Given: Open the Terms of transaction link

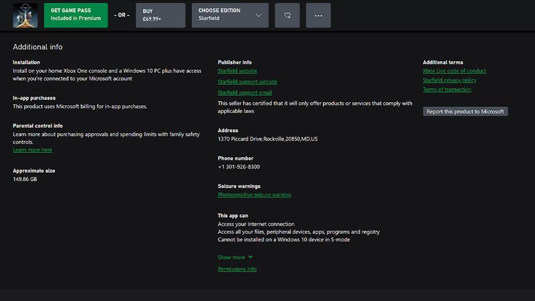Looking at the screenshot, I should [x=447, y=90].
